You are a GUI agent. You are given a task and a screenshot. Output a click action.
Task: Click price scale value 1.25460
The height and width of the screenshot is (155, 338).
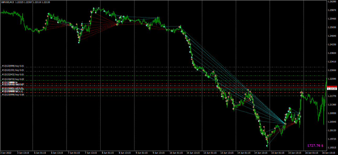tap(332, 19)
